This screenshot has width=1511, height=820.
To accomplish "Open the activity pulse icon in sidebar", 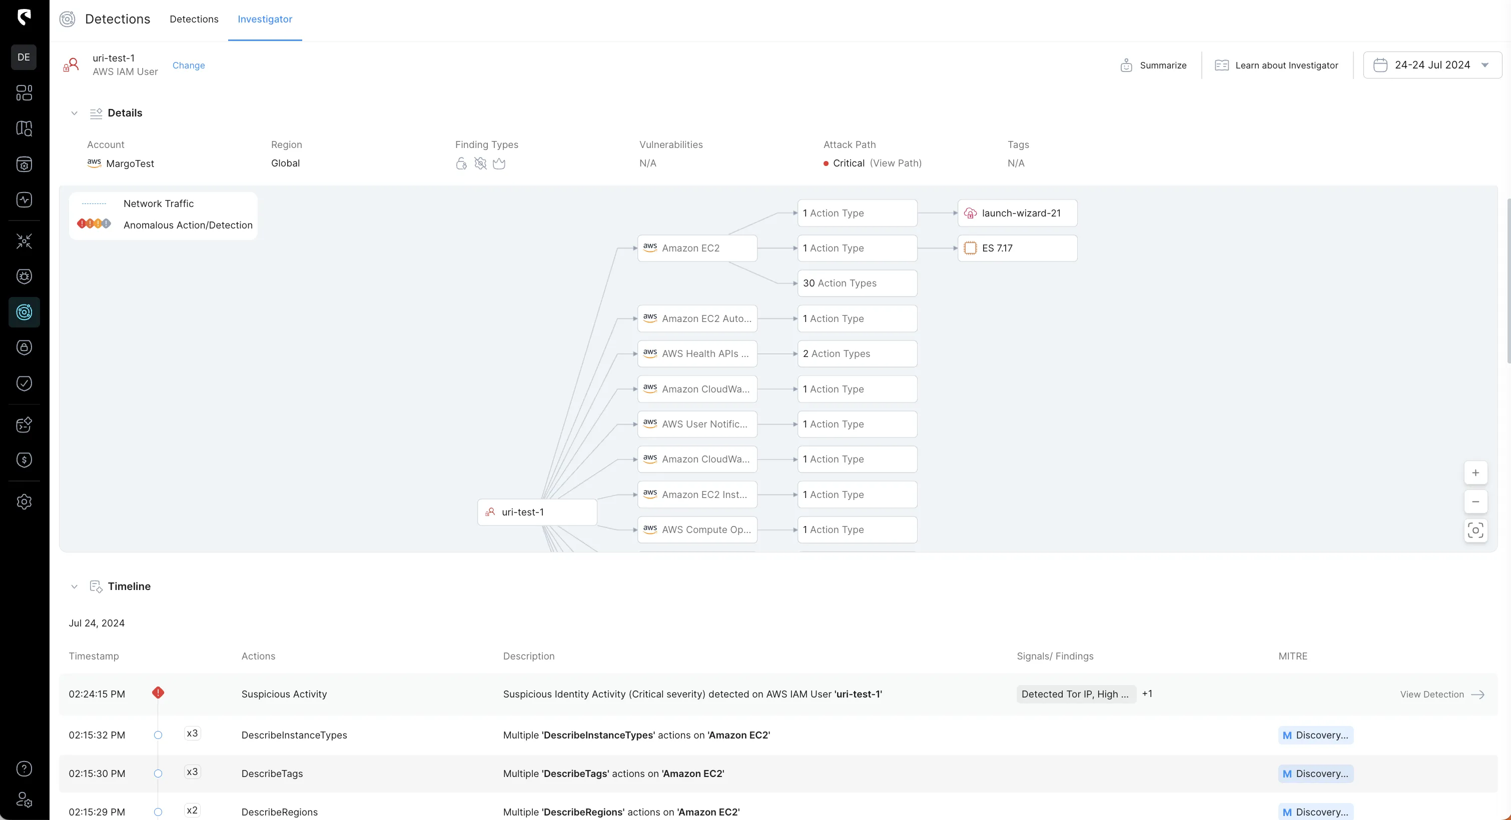I will tap(24, 200).
